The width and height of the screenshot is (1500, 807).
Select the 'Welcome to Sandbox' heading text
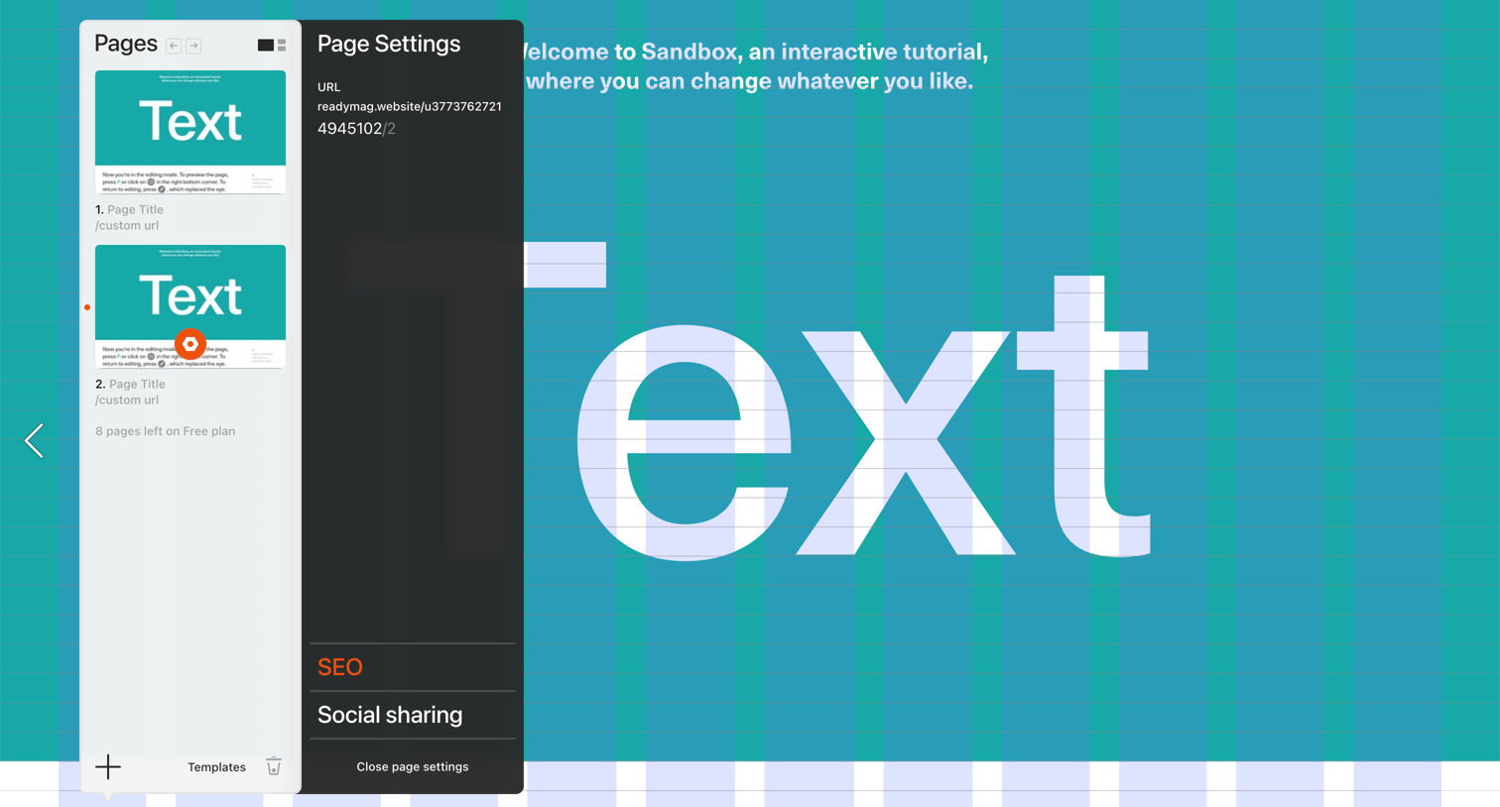(750, 66)
